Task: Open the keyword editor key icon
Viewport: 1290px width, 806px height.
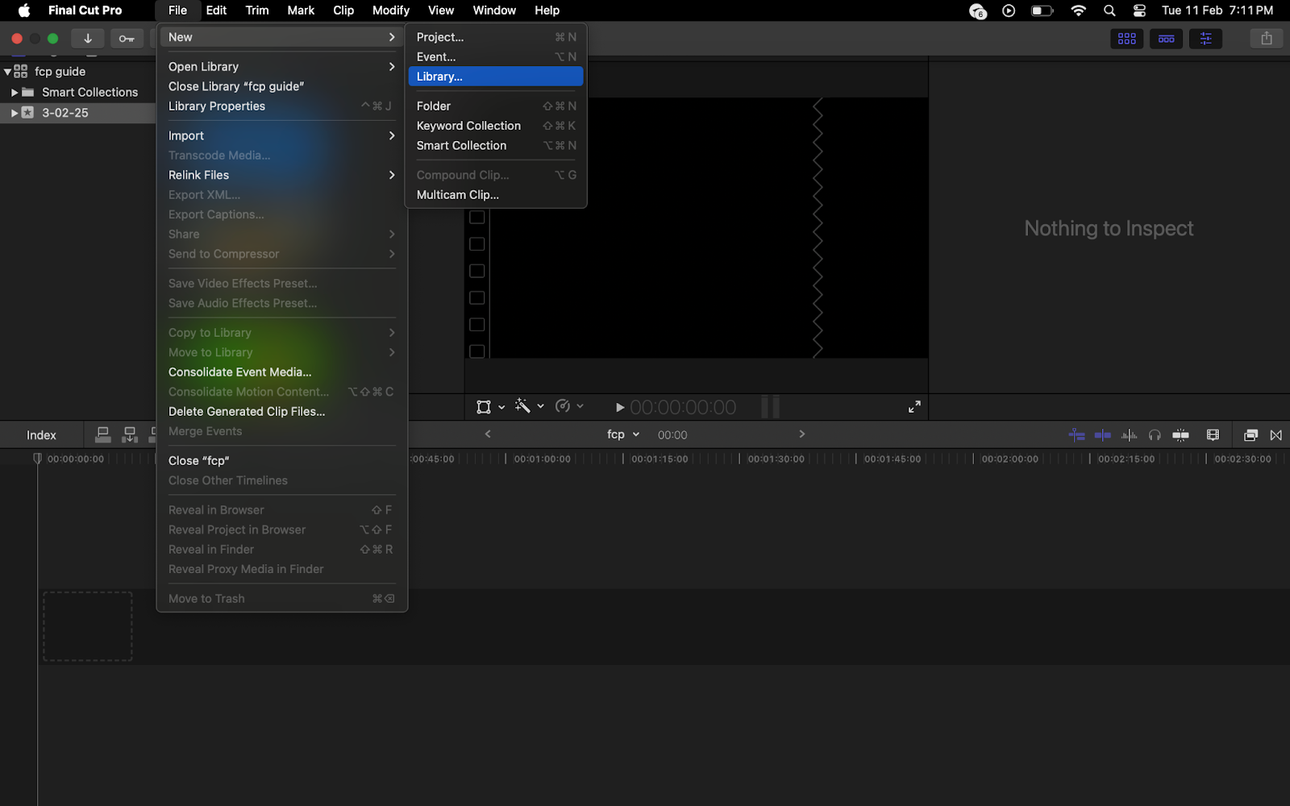Action: [x=127, y=38]
